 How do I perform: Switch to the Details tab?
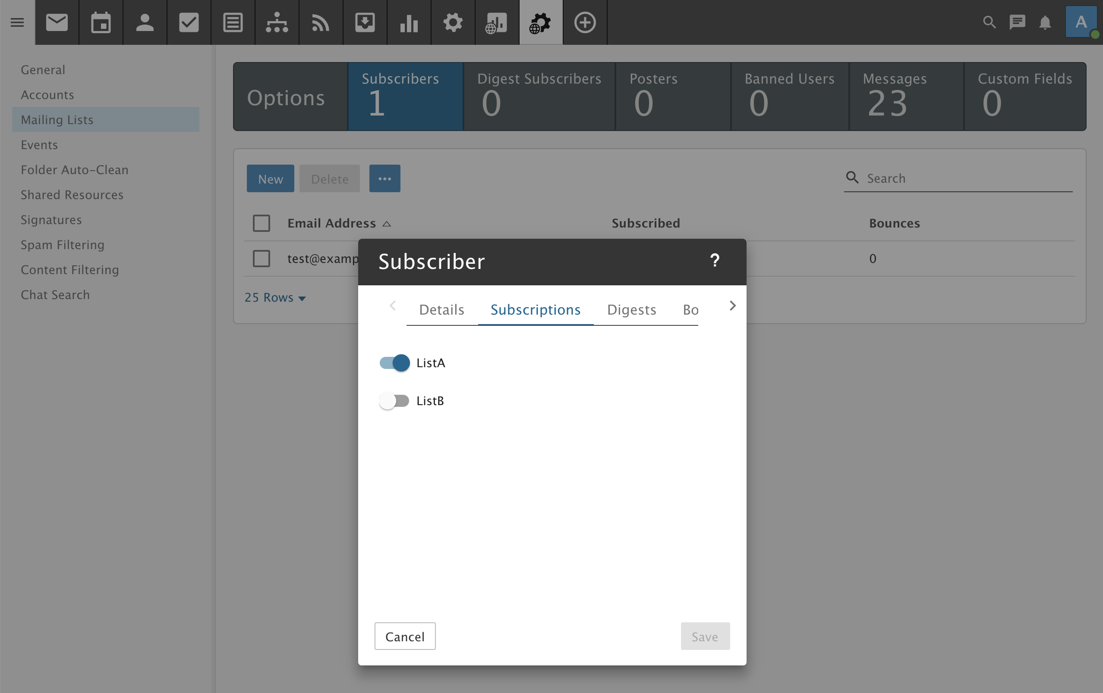[x=441, y=310]
